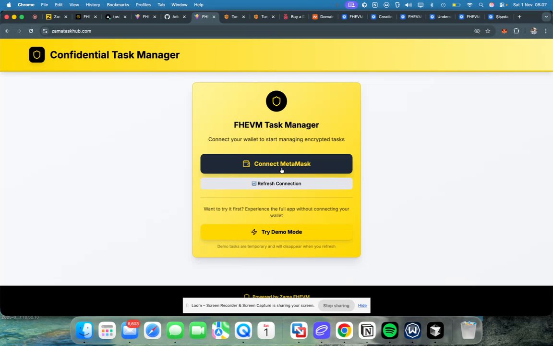Open the Wi-Fi status menu
This screenshot has width=553, height=346.
point(469,5)
